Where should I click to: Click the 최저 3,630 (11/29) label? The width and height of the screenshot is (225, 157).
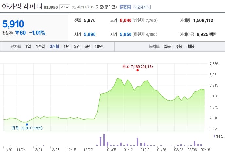coord(27,128)
